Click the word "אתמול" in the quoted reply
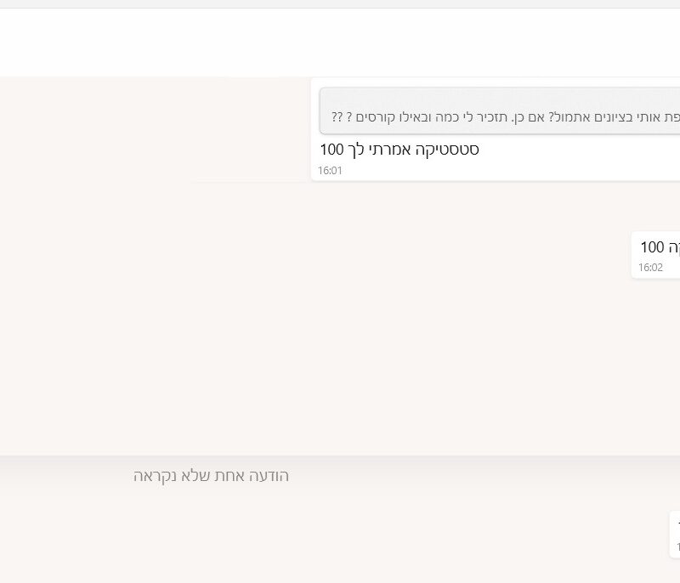The height and width of the screenshot is (583, 680). (x=569, y=116)
